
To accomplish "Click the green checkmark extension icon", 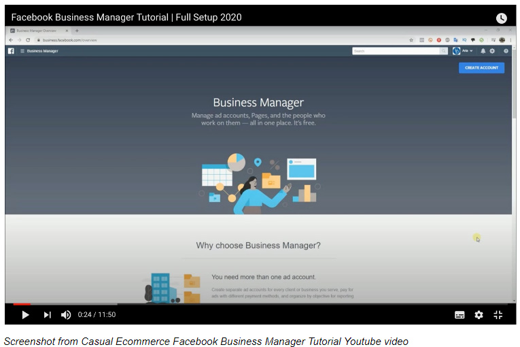I will coord(481,40).
